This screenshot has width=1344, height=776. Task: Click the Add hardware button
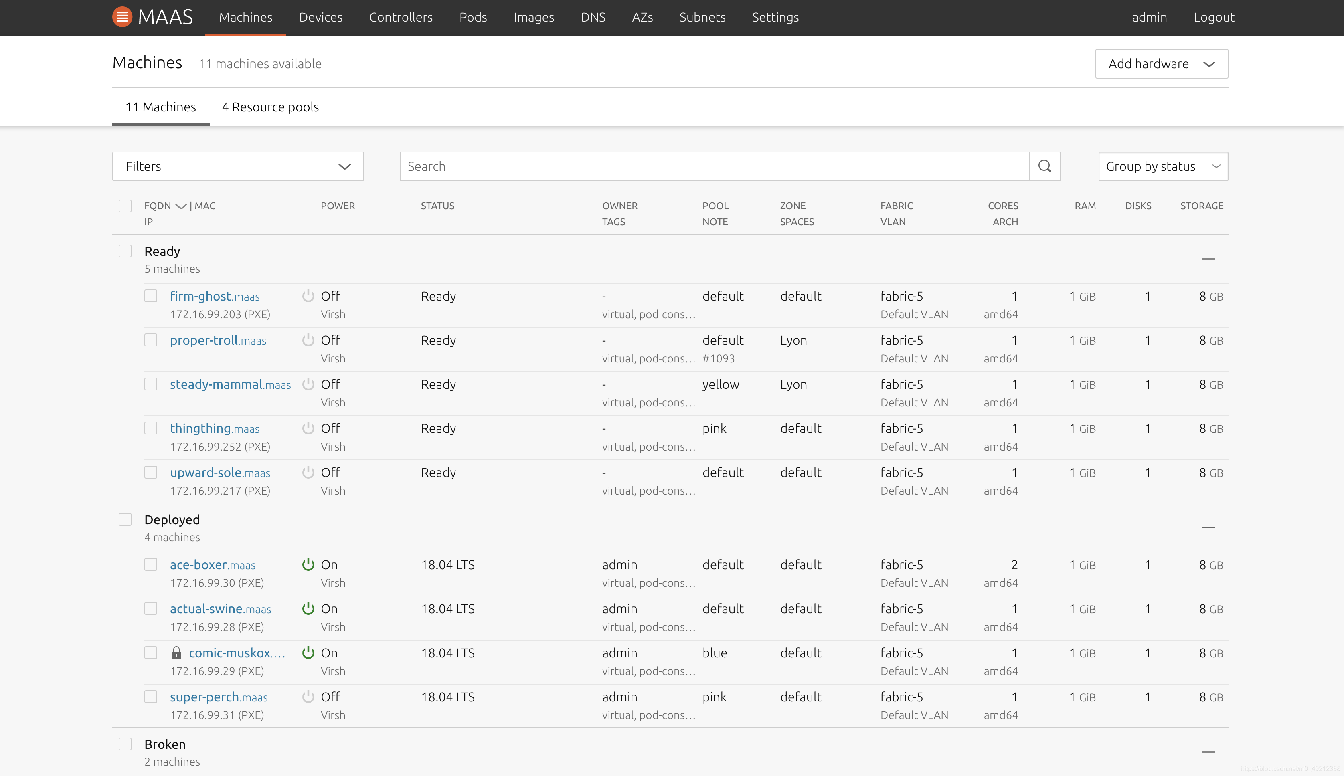pyautogui.click(x=1161, y=64)
